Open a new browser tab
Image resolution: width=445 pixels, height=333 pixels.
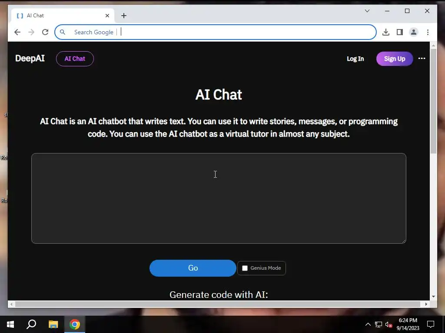124,16
